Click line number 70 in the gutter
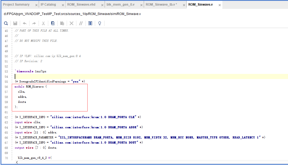 [6, 158]
